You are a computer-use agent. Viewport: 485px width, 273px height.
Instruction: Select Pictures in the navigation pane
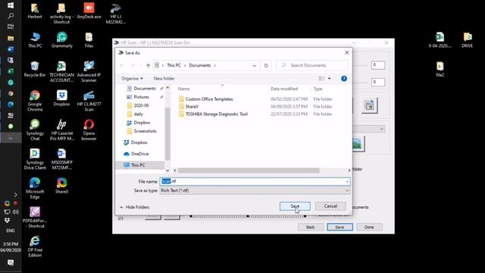(142, 97)
